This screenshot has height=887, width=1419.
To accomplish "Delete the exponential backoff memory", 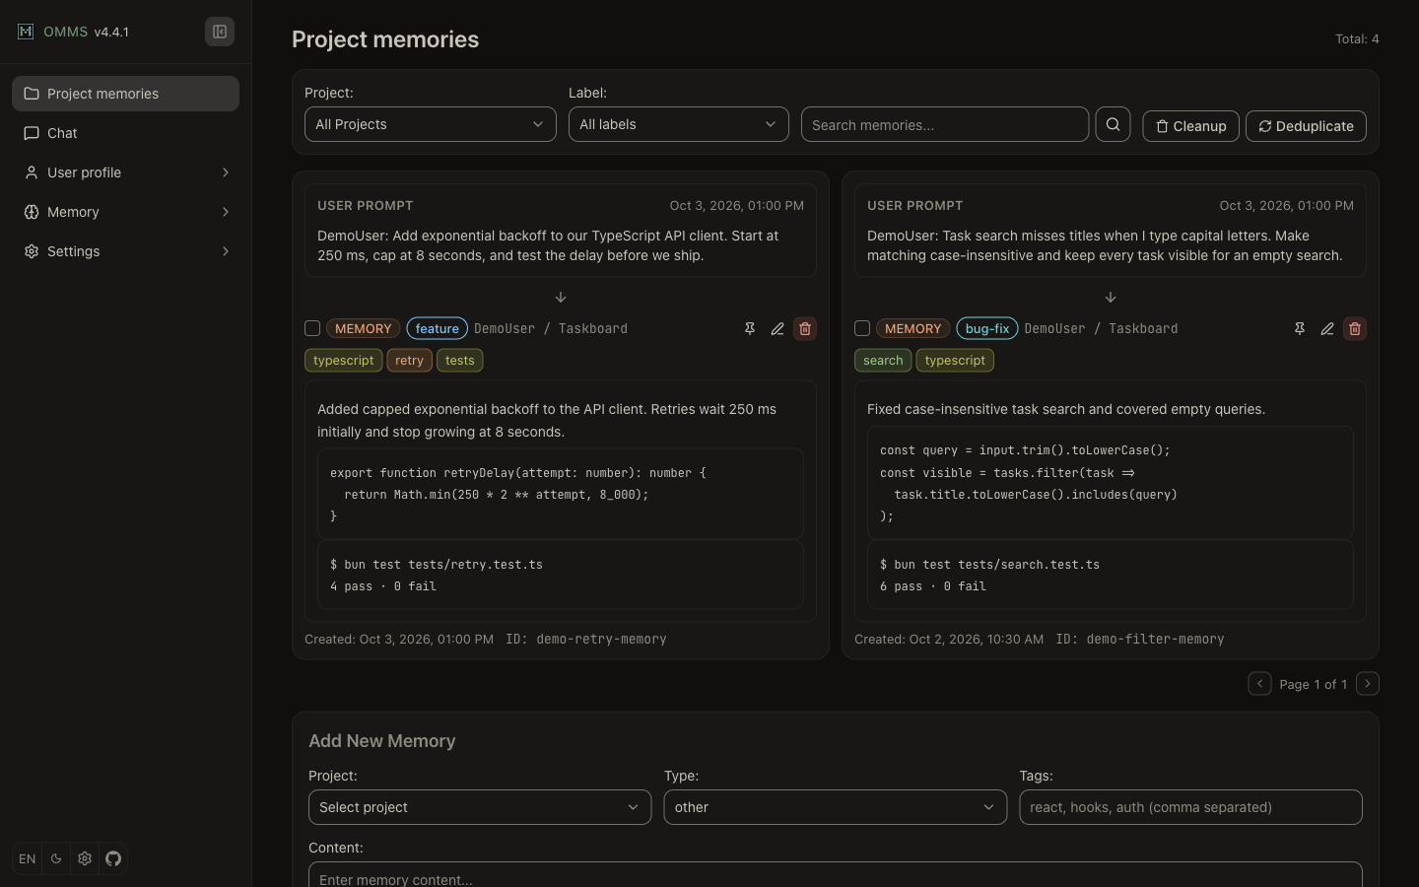I will click(x=805, y=328).
